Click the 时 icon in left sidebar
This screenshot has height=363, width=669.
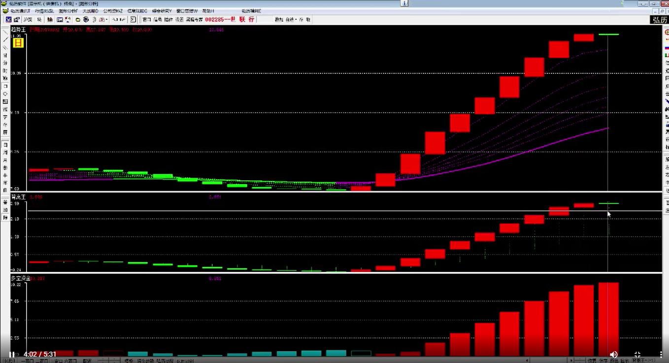click(5, 71)
